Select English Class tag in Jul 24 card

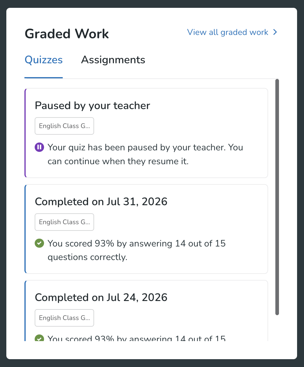(65, 318)
